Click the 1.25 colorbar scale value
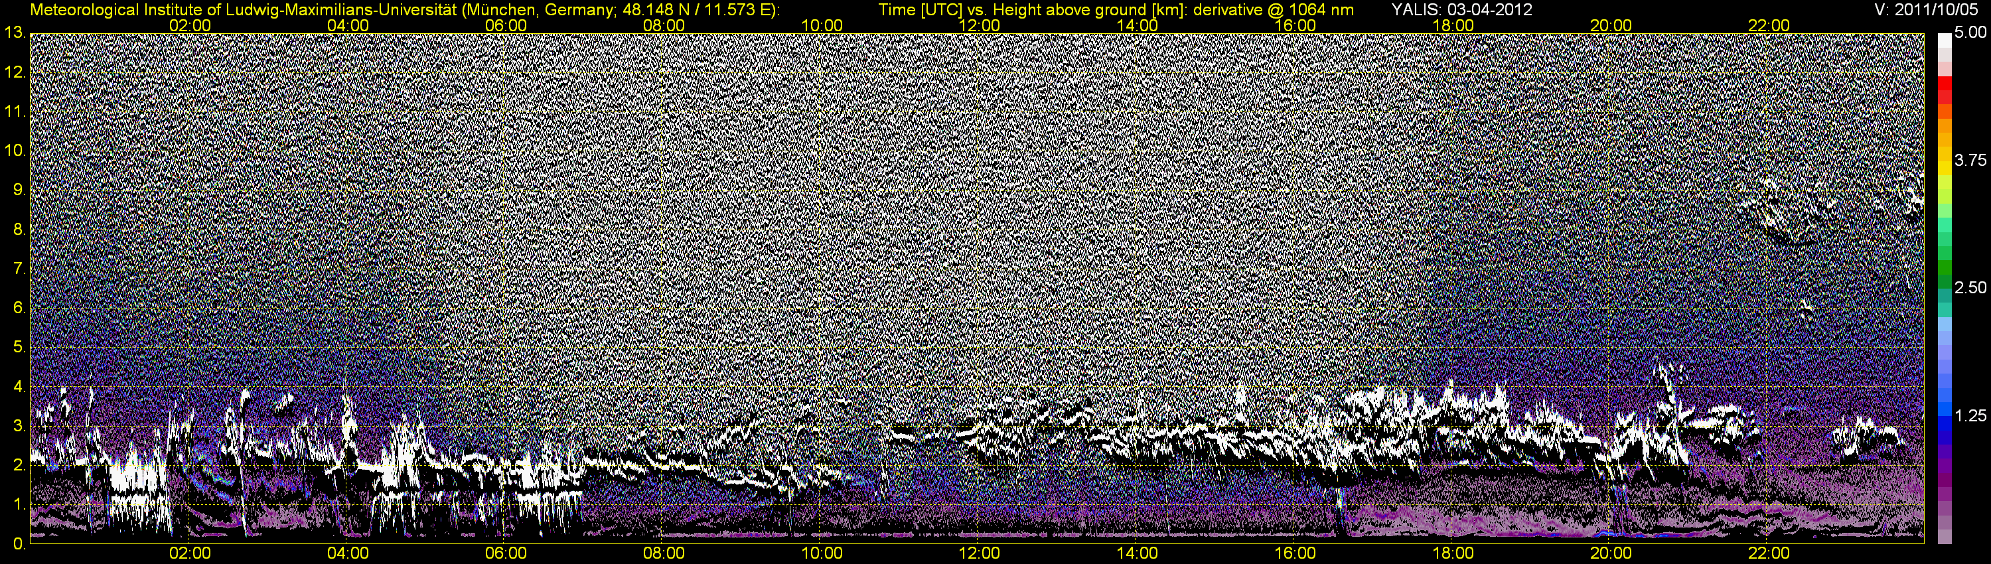The image size is (1991, 564). click(x=1970, y=415)
